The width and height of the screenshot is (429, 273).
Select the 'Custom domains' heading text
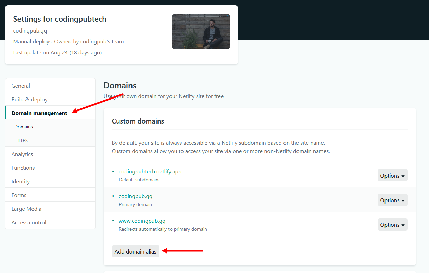coord(138,121)
